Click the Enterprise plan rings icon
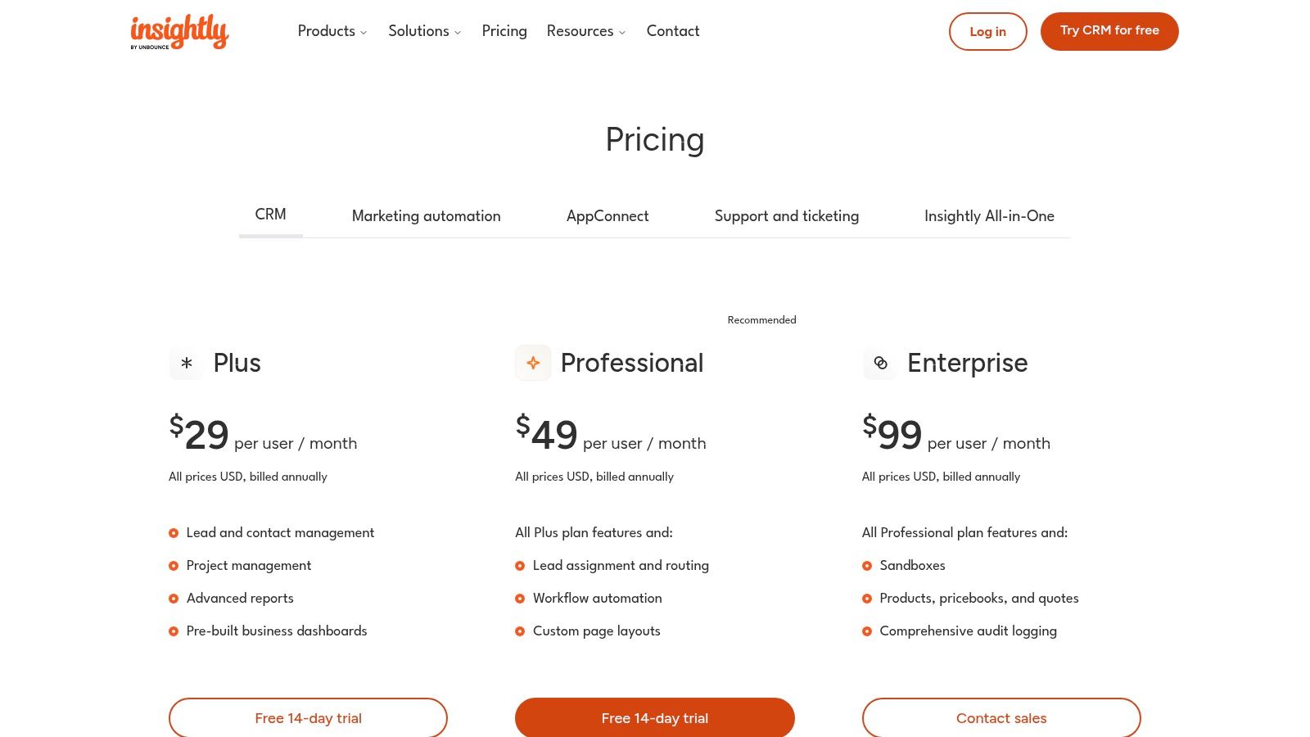This screenshot has height=737, width=1310. point(880,363)
